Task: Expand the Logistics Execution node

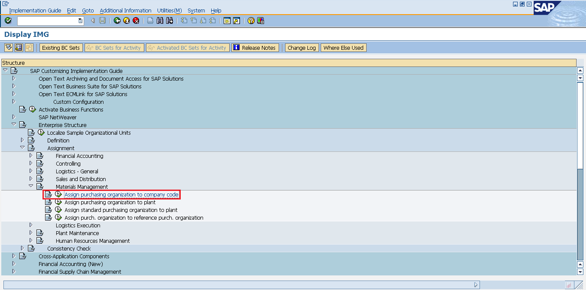Action: point(31,225)
